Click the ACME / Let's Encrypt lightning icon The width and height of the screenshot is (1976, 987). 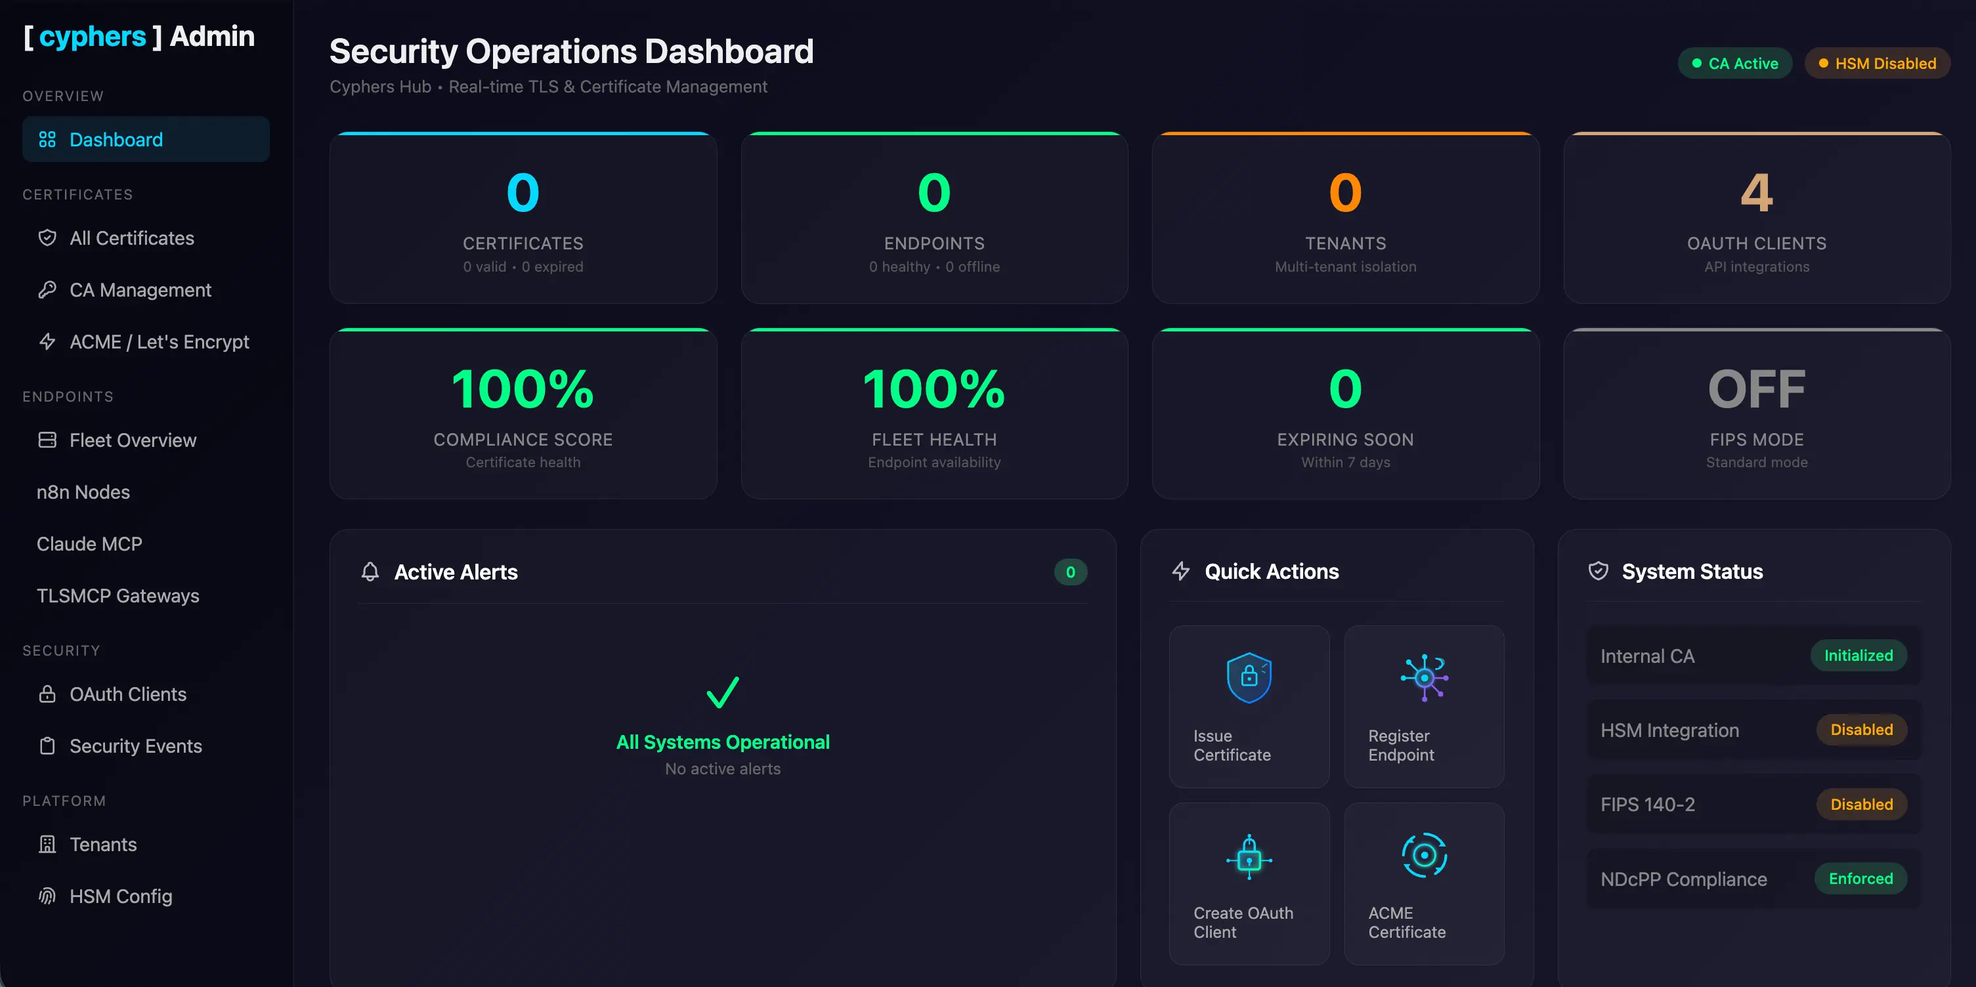click(47, 341)
